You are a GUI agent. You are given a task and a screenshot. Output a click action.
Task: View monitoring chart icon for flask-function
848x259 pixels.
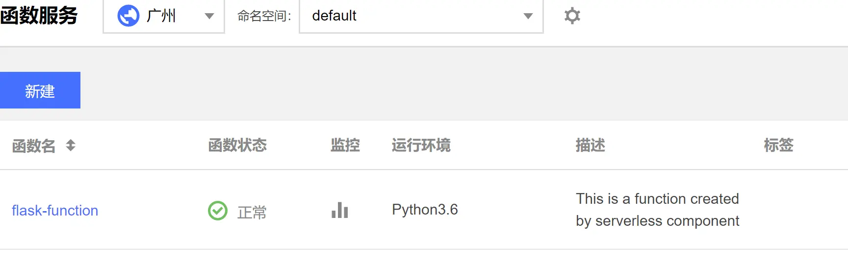tap(339, 210)
